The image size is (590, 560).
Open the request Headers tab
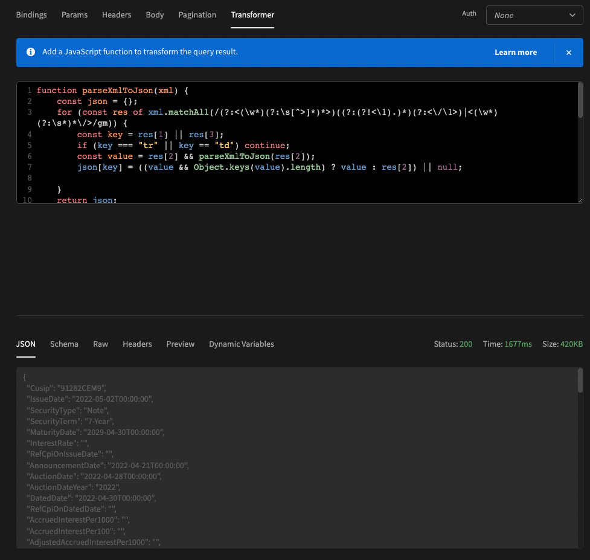(x=117, y=14)
